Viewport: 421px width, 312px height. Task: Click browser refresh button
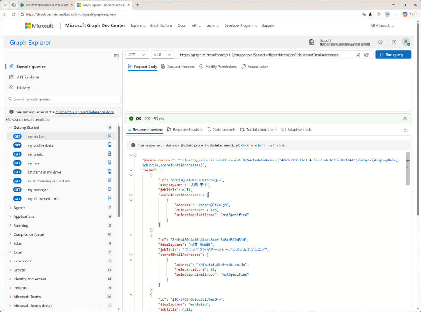14,14
